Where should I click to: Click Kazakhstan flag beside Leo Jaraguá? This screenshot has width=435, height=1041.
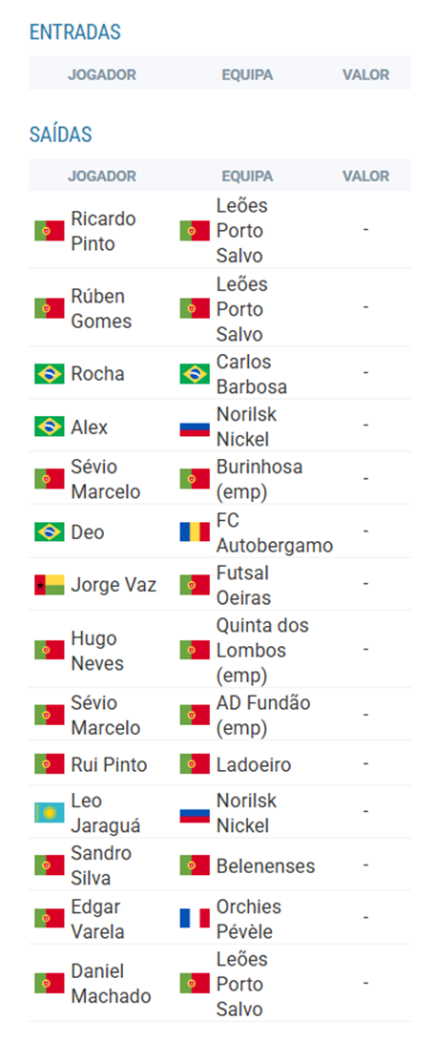click(50, 813)
